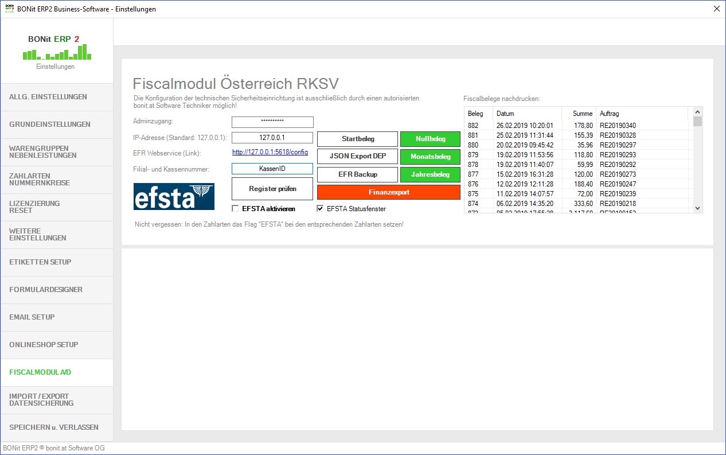Viewport: 726px width, 455px height.
Task: Create a Nullbeleg
Action: pyautogui.click(x=430, y=139)
